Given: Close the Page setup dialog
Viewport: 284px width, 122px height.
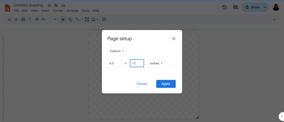Looking at the screenshot, I should point(174,38).
